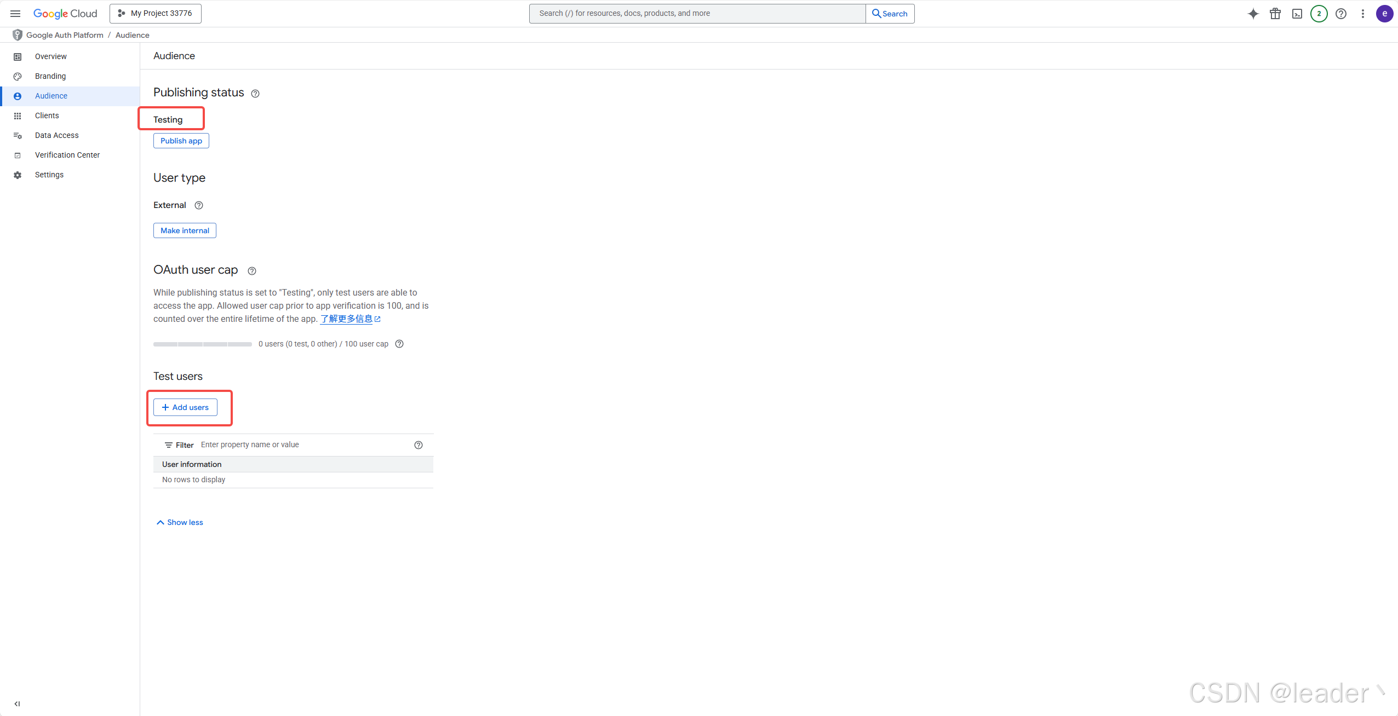Open the hamburger navigation menu
1398x716 pixels.
pos(15,14)
